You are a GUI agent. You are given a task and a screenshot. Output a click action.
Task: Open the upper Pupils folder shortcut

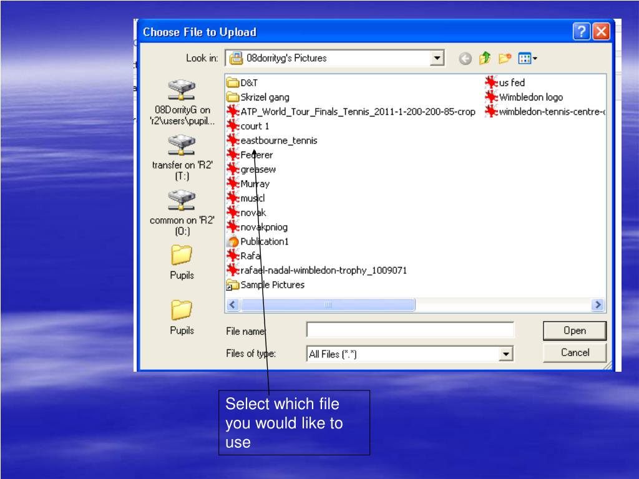182,263
